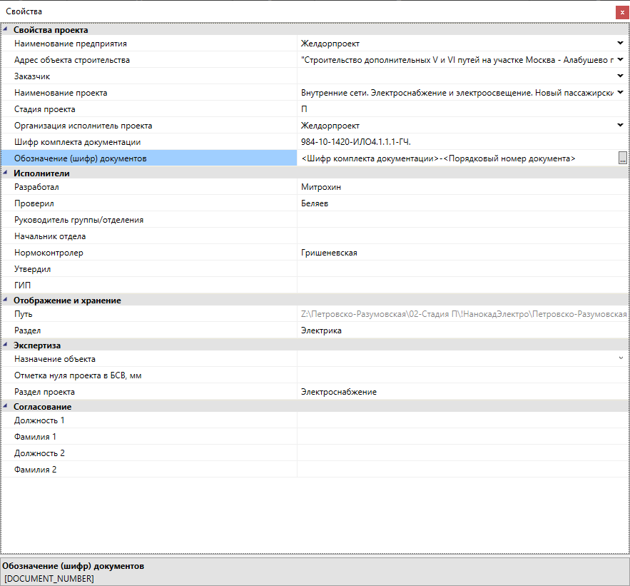
Task: Open the Наименование предприятия dropdown
Action: [621, 44]
